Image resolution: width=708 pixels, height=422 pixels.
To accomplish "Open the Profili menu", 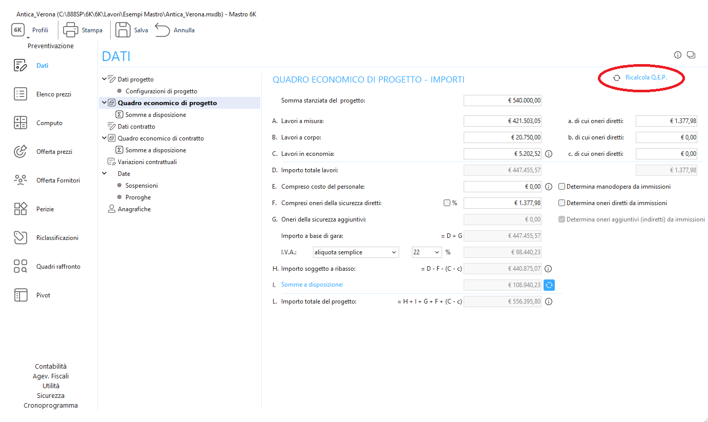I will (x=40, y=30).
